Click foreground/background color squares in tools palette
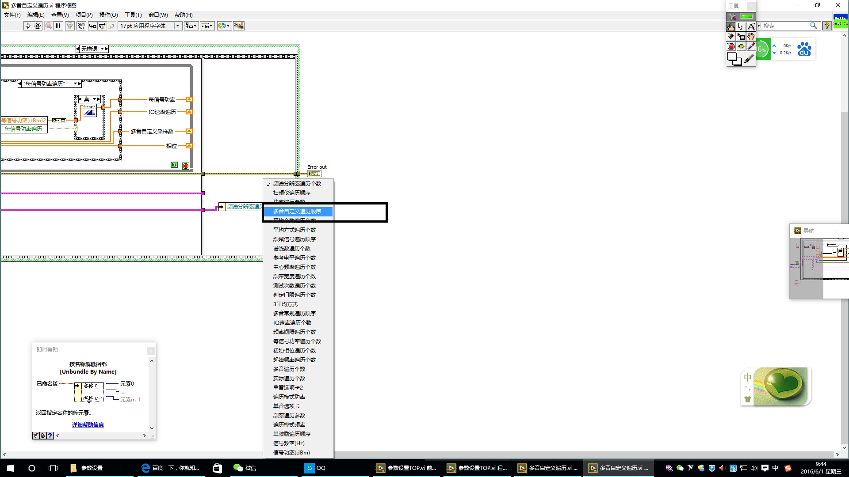 pyautogui.click(x=734, y=59)
